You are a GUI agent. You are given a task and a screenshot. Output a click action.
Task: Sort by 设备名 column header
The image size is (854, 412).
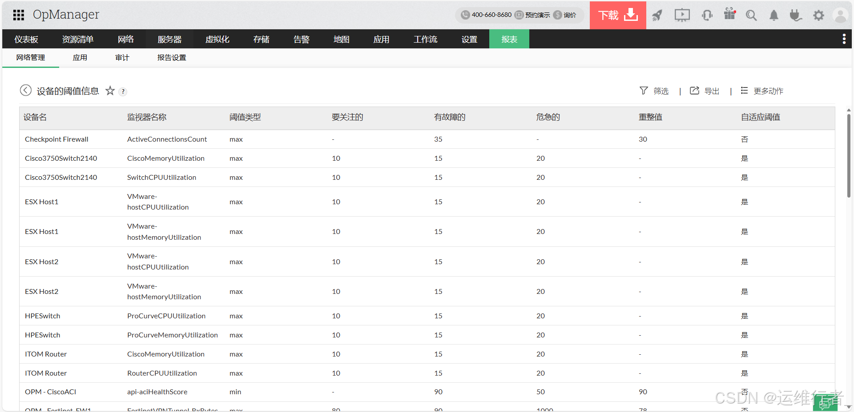pyautogui.click(x=35, y=117)
